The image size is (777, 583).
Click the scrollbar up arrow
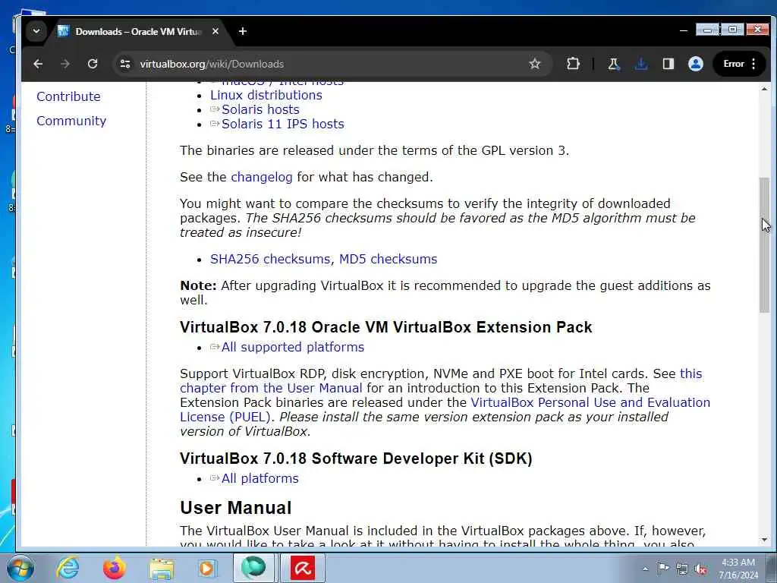[764, 90]
